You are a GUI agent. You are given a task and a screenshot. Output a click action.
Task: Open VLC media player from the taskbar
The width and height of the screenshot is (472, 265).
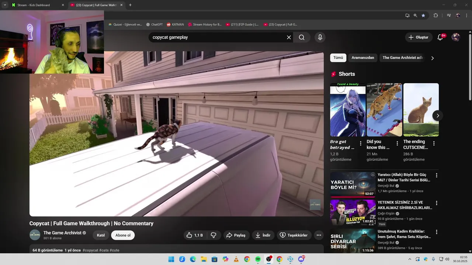236,259
